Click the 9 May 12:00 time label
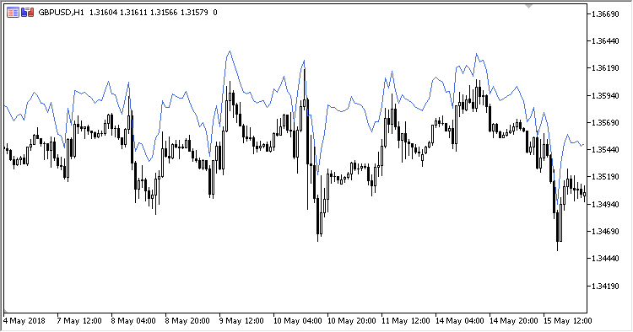Image resolution: width=633 pixels, height=332 pixels. pyautogui.click(x=241, y=321)
